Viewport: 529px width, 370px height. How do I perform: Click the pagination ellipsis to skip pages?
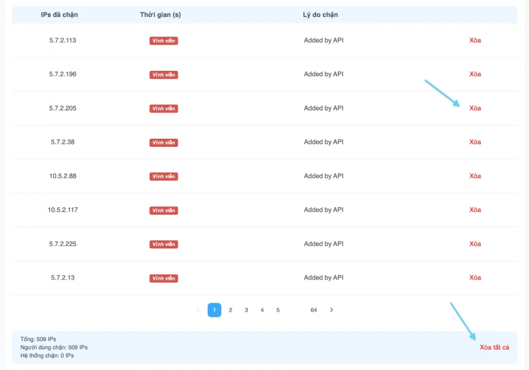click(x=294, y=310)
